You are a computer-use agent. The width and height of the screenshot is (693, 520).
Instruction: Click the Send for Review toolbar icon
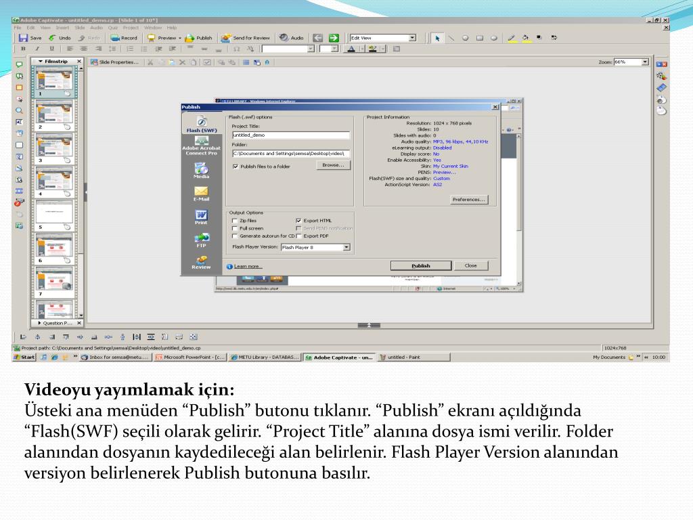[226, 38]
